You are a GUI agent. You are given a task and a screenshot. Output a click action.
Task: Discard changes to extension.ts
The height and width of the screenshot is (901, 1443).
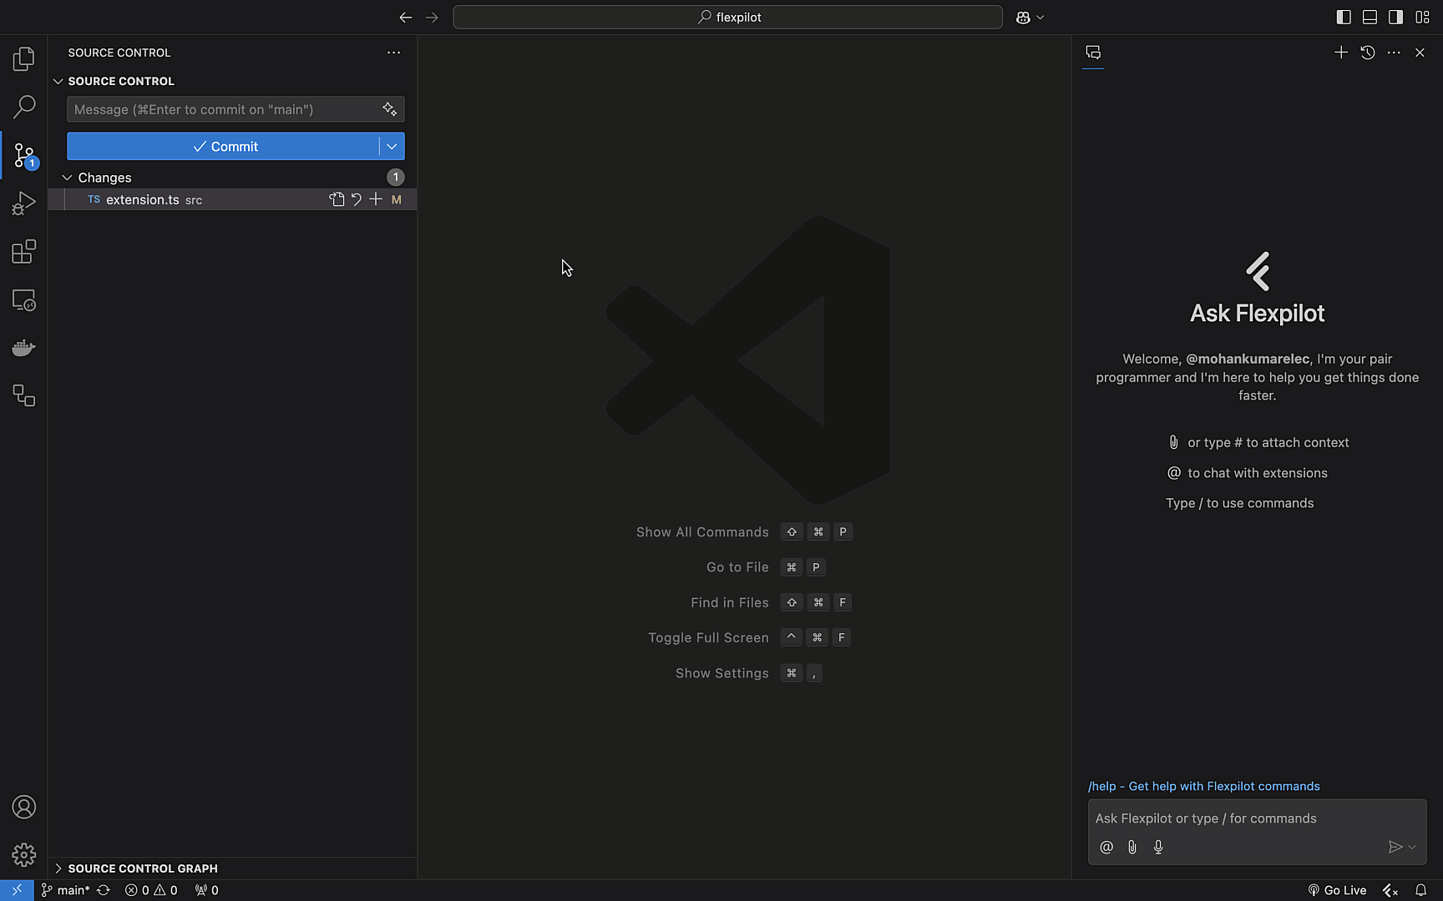[x=357, y=199]
